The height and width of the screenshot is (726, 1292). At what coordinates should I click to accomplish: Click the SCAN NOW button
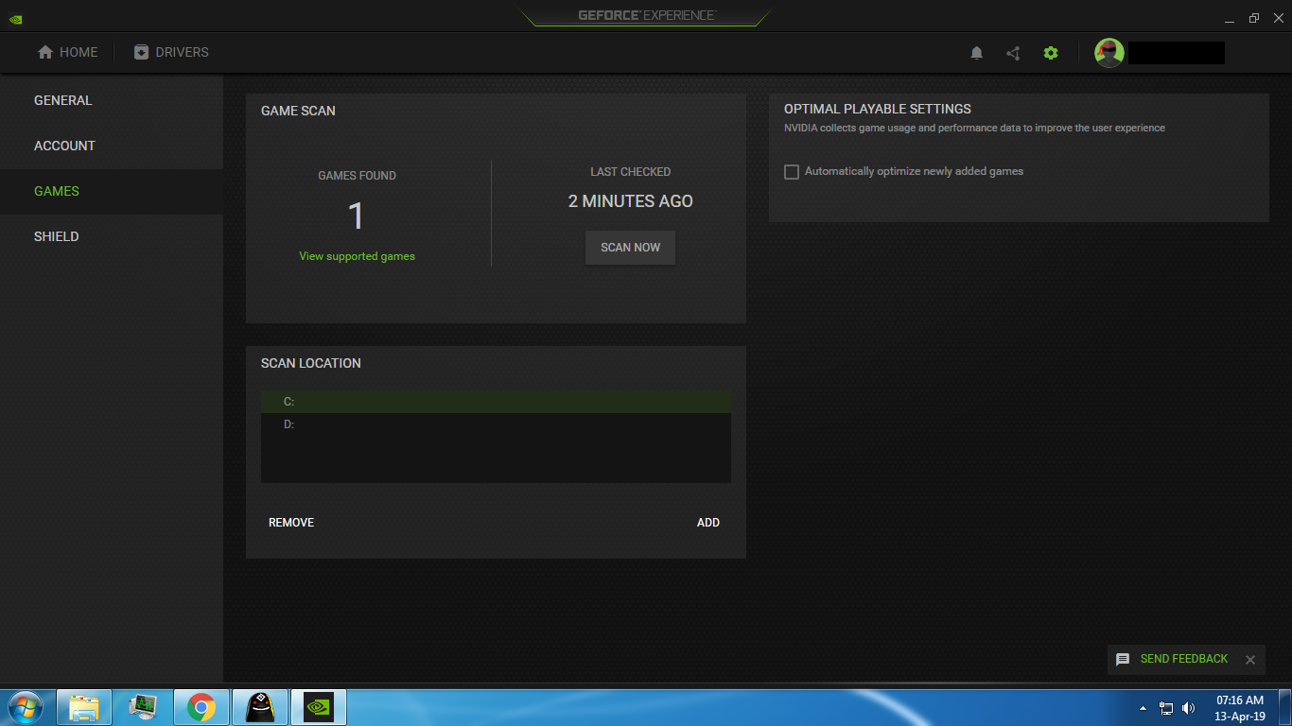click(x=630, y=247)
